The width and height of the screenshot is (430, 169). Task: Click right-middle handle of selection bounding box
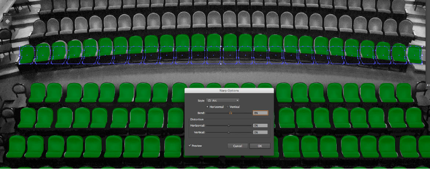pyautogui.click(x=422, y=55)
